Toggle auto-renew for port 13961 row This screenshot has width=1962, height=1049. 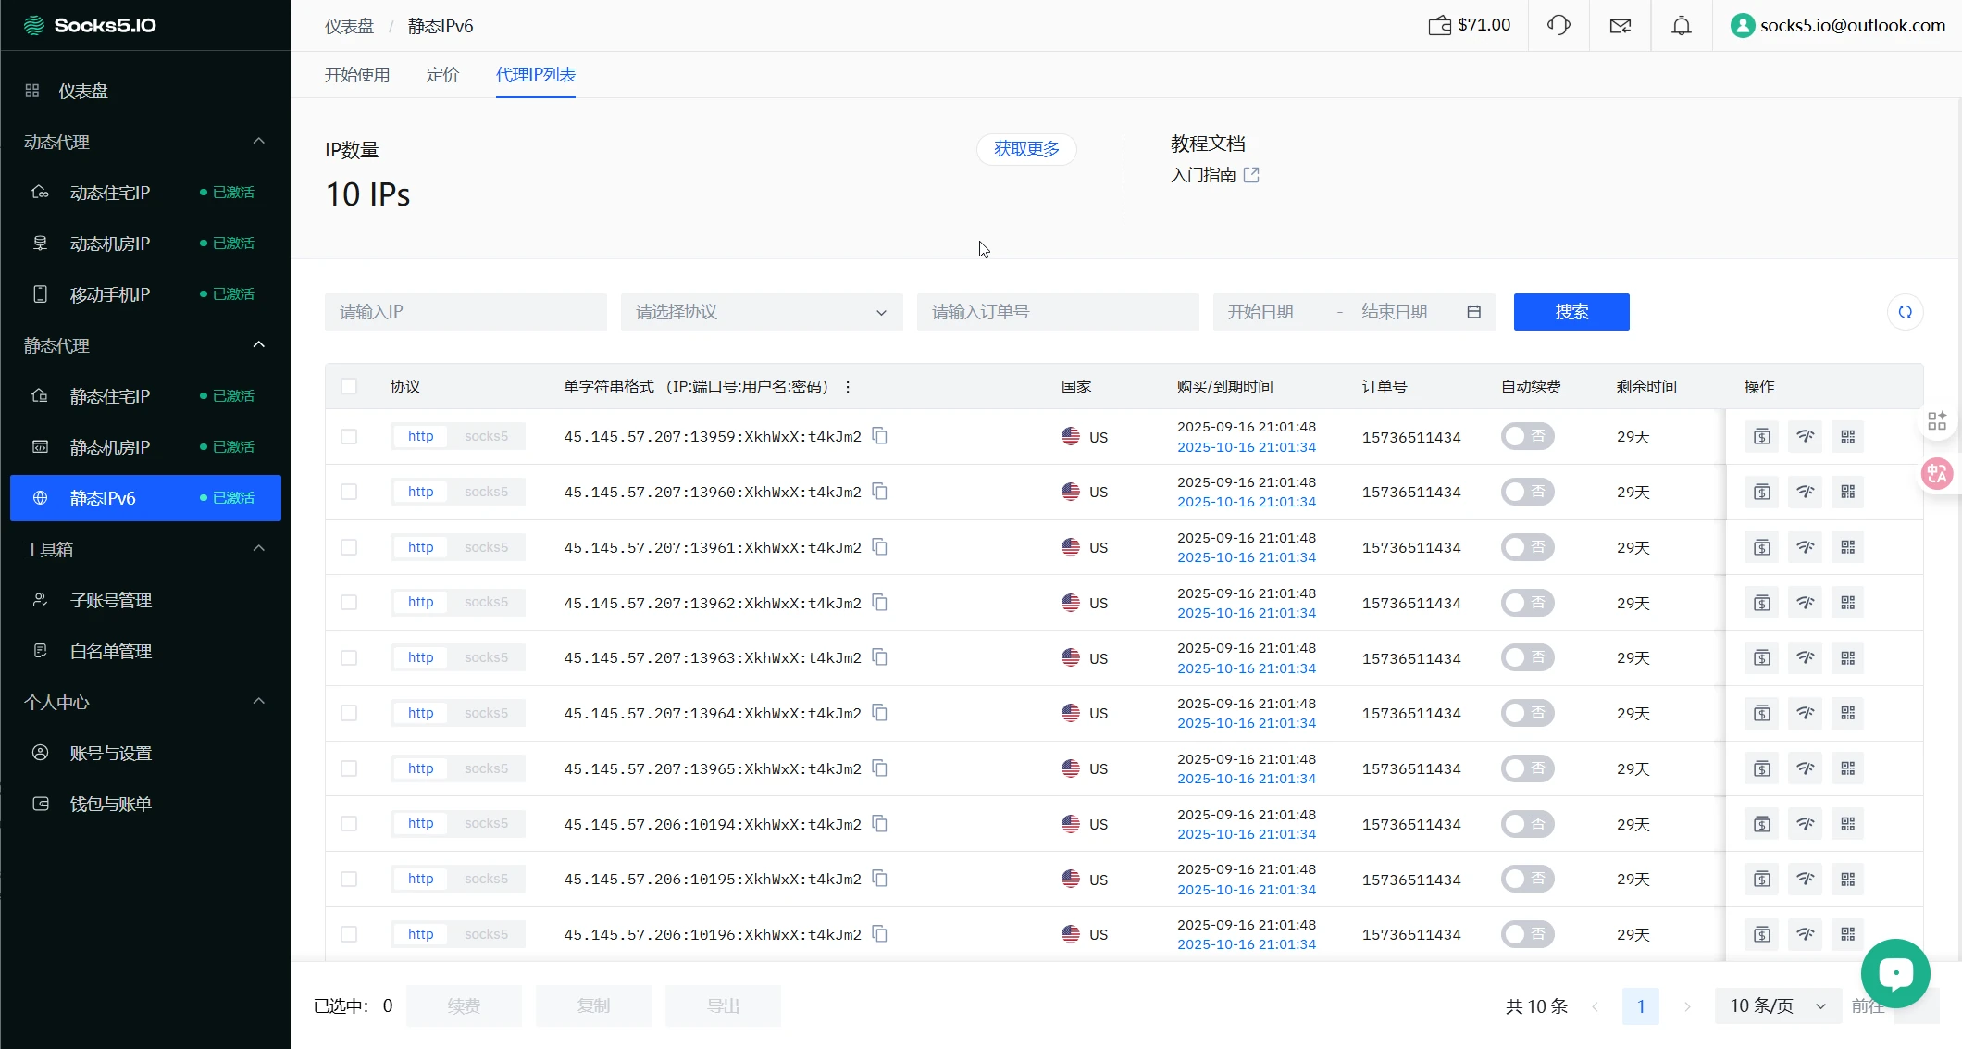tap(1527, 547)
